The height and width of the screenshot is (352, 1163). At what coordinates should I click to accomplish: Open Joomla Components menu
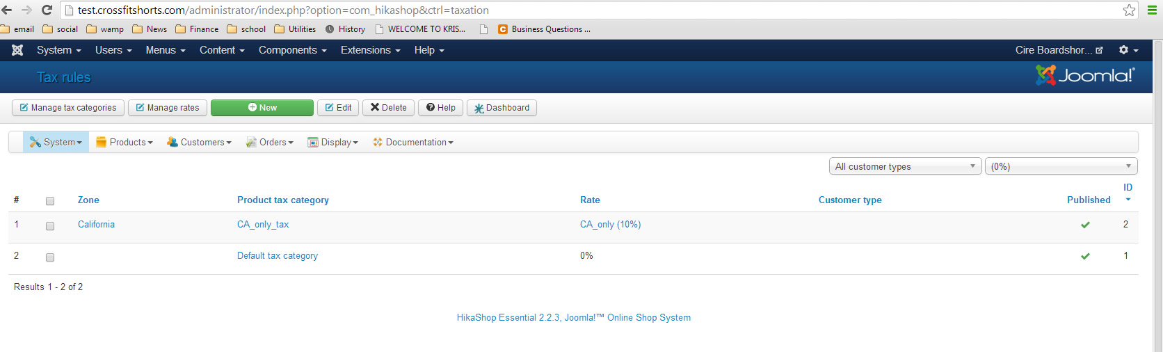[293, 50]
